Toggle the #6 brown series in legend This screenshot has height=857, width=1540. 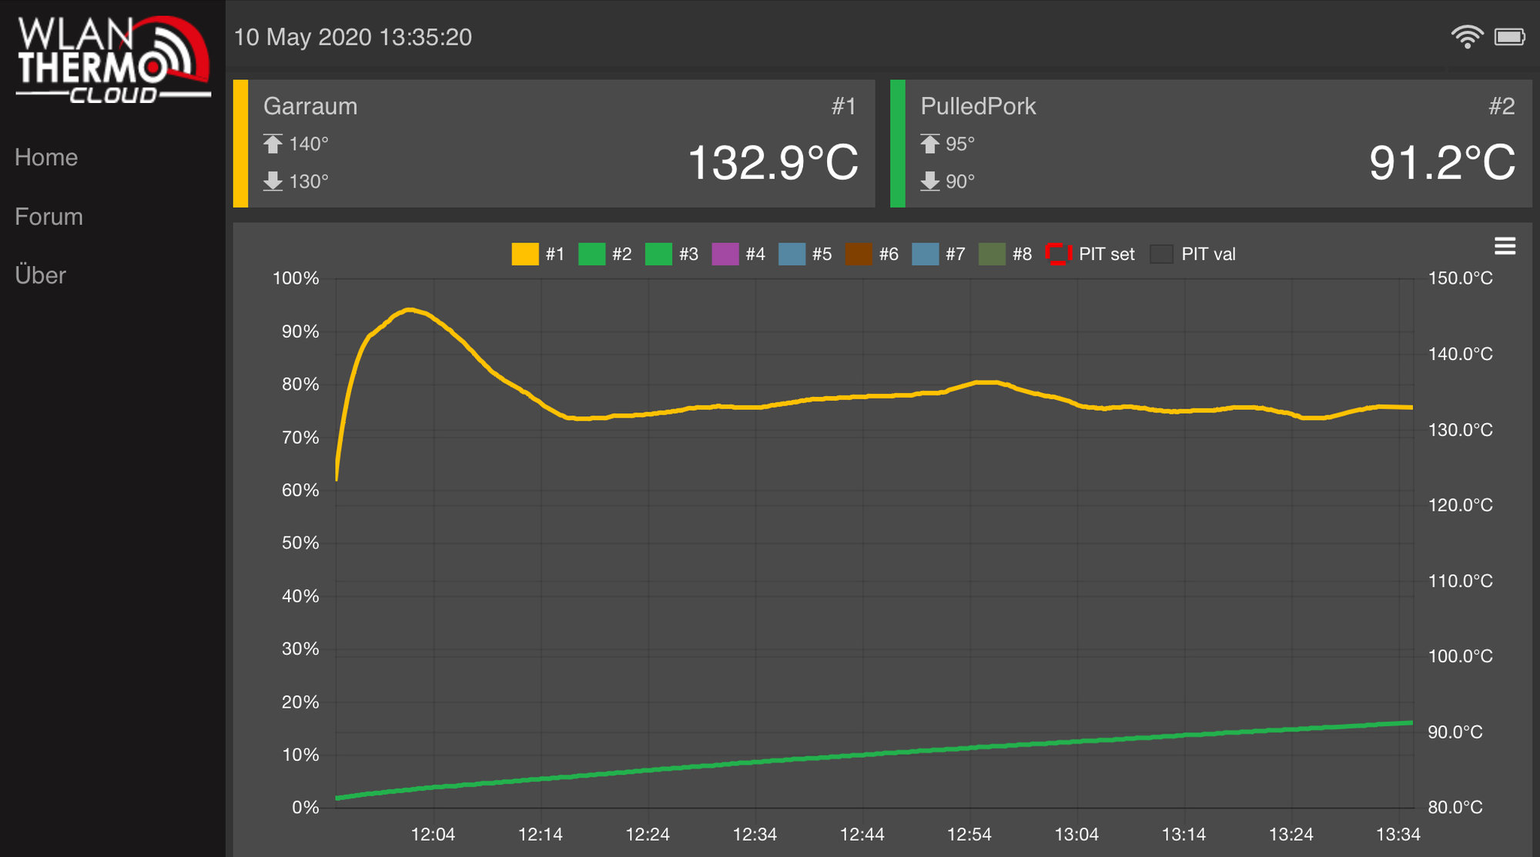(x=872, y=255)
